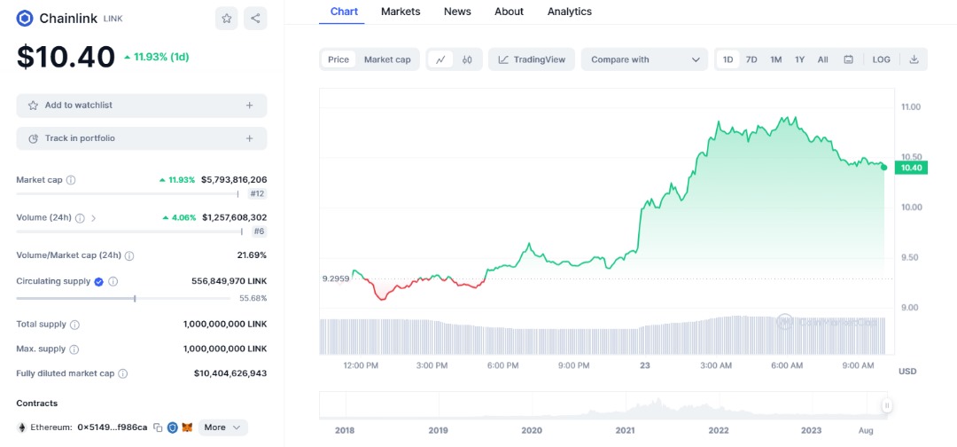This screenshot has width=957, height=447.
Task: Click the Add to watchlist button
Action: (x=142, y=106)
